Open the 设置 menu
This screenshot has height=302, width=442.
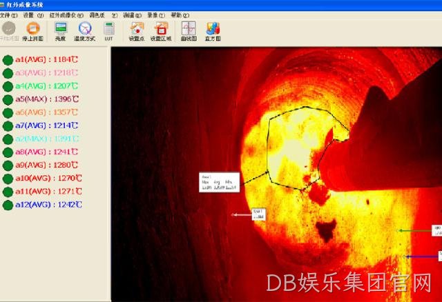pos(33,15)
